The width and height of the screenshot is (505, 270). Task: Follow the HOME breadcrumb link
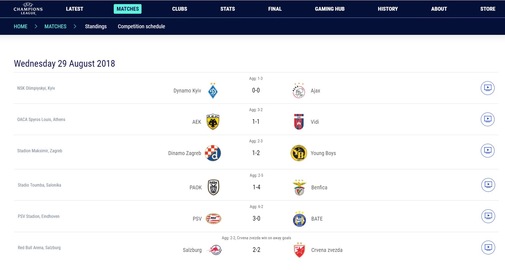(21, 26)
